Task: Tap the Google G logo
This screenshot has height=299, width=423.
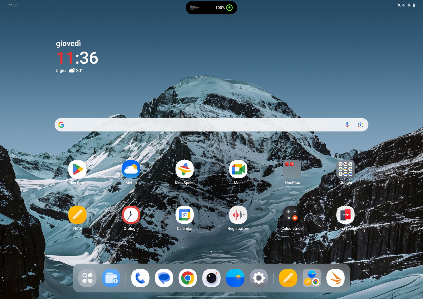Action: pyautogui.click(x=61, y=125)
